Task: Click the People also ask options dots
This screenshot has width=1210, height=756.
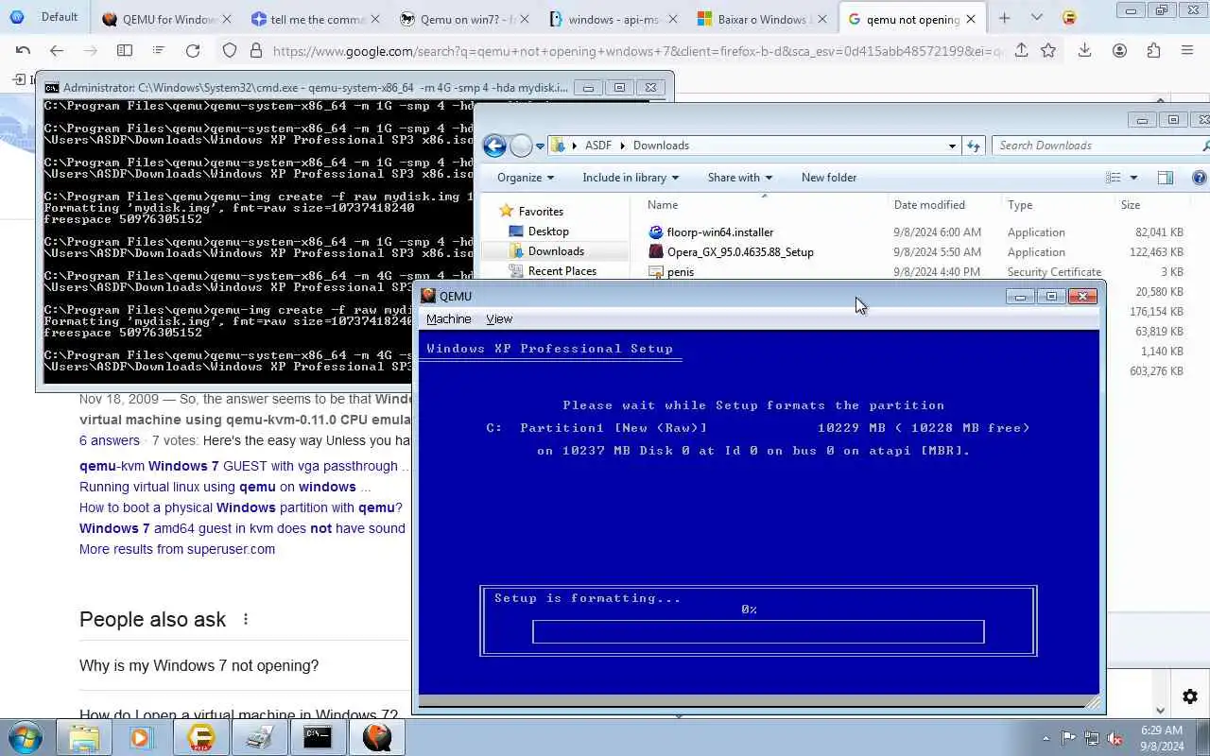Action: tap(246, 619)
